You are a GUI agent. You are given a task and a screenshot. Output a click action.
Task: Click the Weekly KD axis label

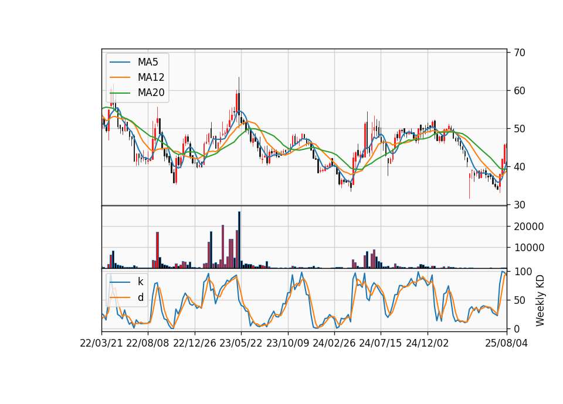click(x=540, y=300)
